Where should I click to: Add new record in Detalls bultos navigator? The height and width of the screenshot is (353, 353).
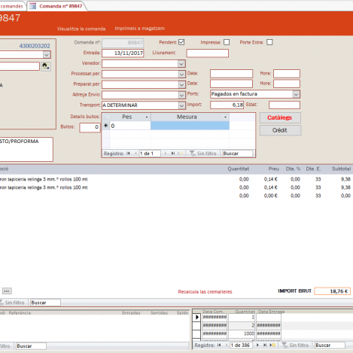click(x=181, y=154)
